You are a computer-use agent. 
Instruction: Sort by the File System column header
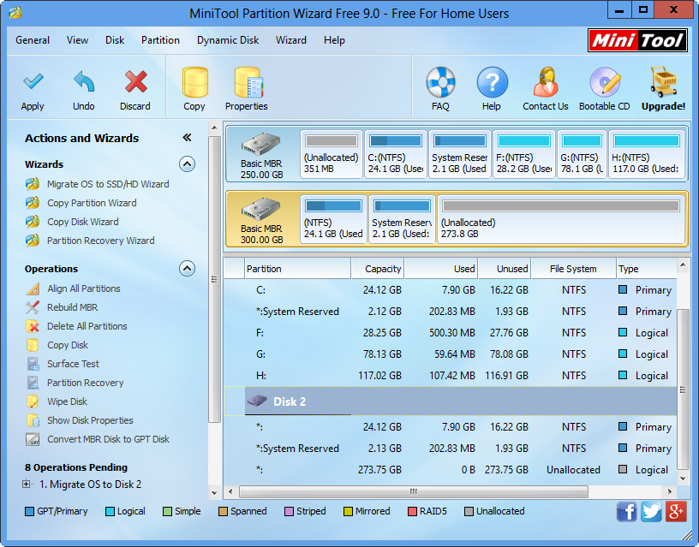(573, 269)
